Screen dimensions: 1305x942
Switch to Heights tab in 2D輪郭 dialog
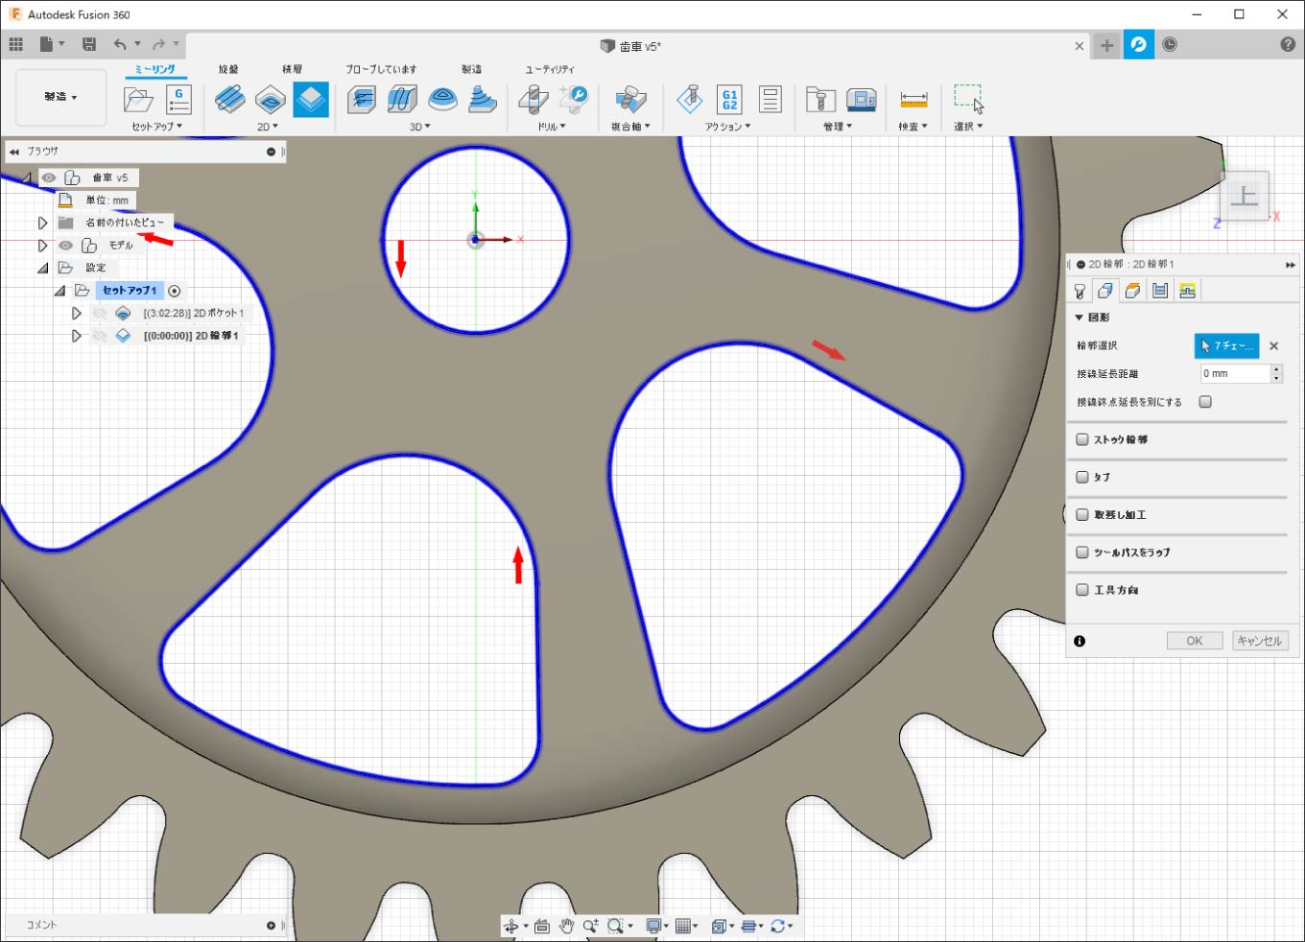1133,291
